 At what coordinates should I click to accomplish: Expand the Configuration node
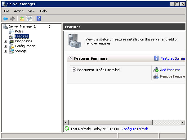tap(5, 46)
